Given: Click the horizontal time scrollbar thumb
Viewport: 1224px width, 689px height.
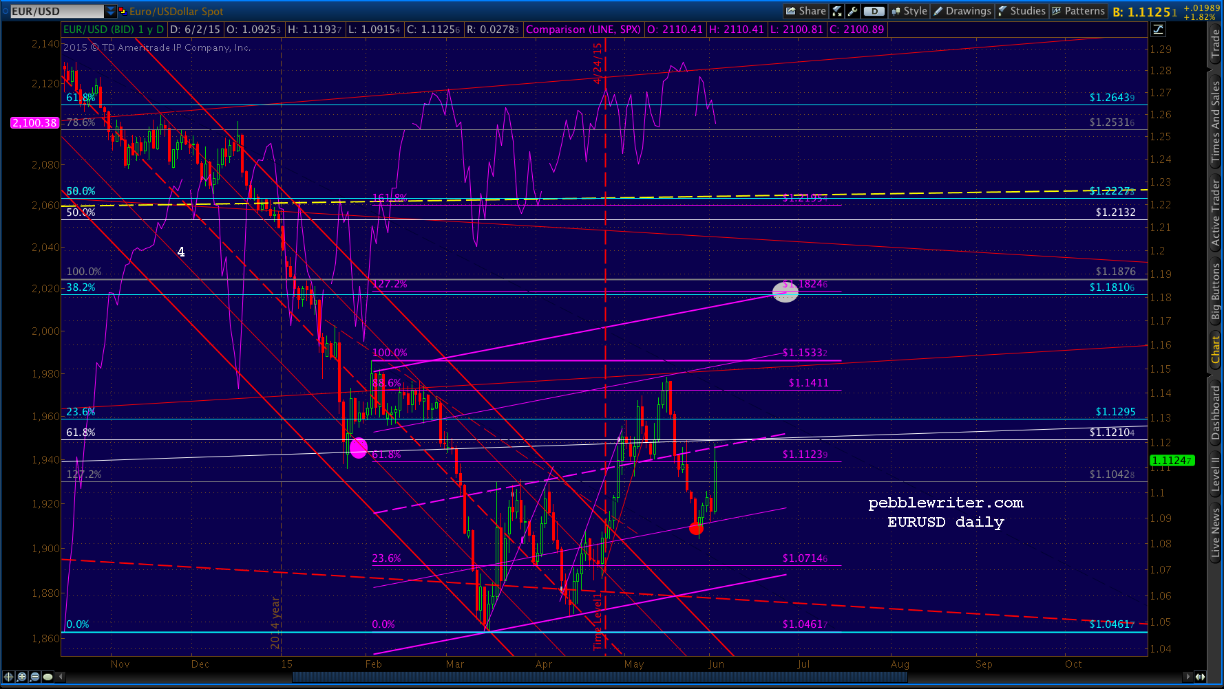Looking at the screenshot, I should [x=599, y=677].
